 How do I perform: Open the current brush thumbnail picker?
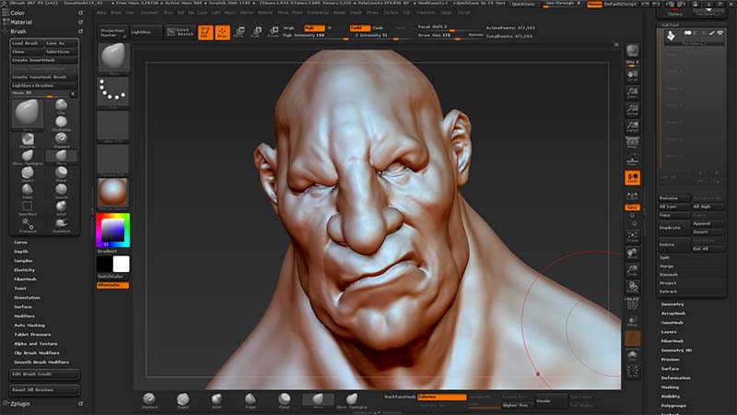click(113, 58)
